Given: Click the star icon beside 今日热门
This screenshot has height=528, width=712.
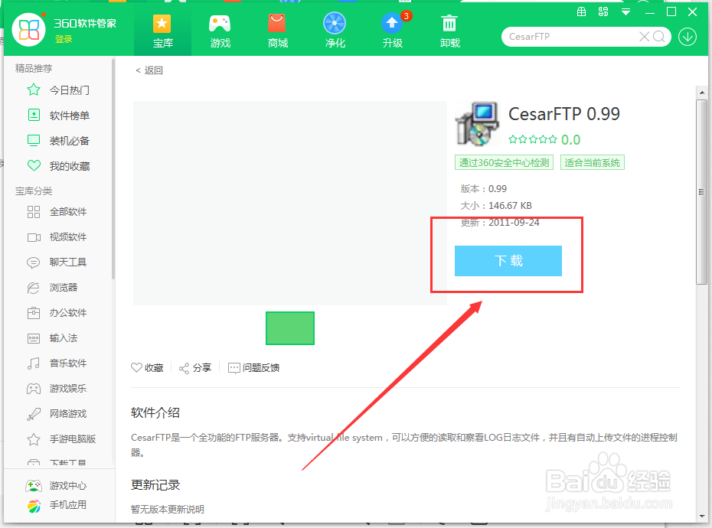Looking at the screenshot, I should 34,90.
